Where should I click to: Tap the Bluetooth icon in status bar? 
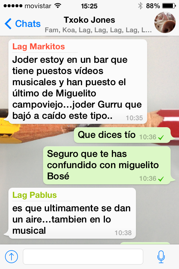[x=140, y=6]
